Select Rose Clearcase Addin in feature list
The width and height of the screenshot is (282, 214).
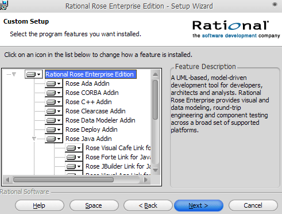click(95, 111)
